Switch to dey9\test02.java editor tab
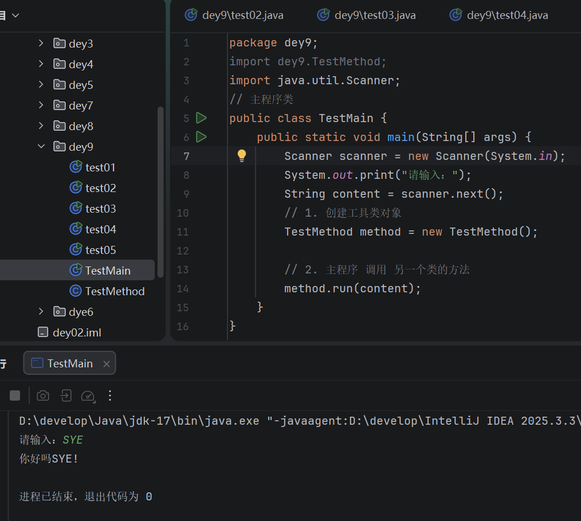The height and width of the screenshot is (521, 581). click(x=234, y=15)
